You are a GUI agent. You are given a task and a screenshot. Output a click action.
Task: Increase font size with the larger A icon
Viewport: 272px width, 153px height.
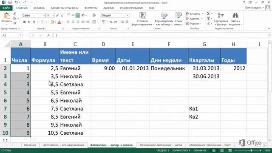click(57, 15)
